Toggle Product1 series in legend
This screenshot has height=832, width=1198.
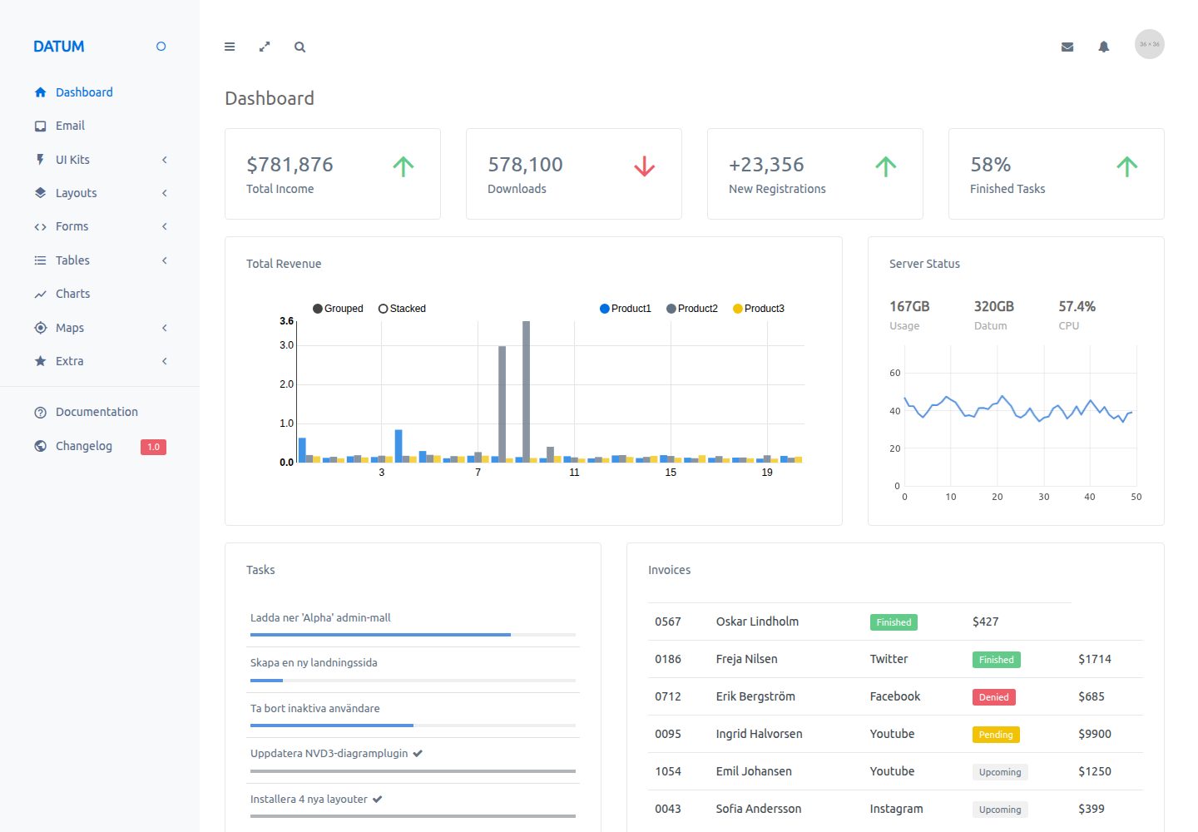point(626,309)
